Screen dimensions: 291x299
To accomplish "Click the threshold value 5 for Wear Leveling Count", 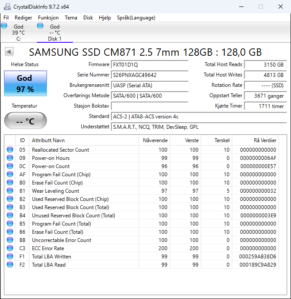I will pos(228,191).
